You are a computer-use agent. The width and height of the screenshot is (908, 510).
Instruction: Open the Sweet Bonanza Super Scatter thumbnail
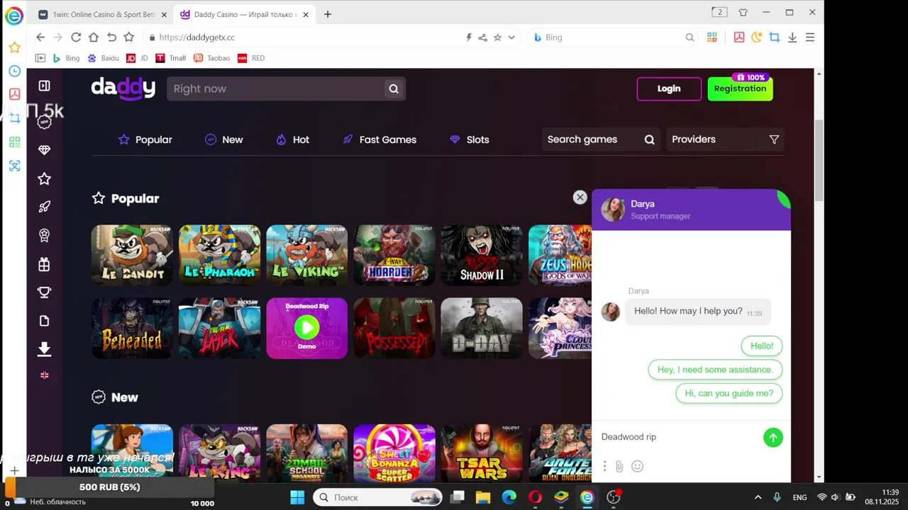pyautogui.click(x=394, y=453)
